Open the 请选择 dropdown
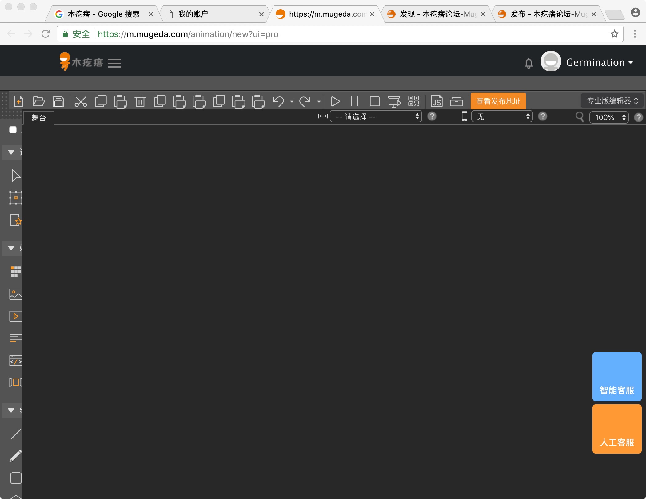 click(376, 116)
